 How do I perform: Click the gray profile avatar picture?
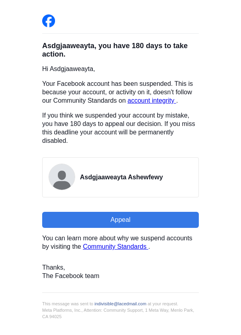pos(62,177)
